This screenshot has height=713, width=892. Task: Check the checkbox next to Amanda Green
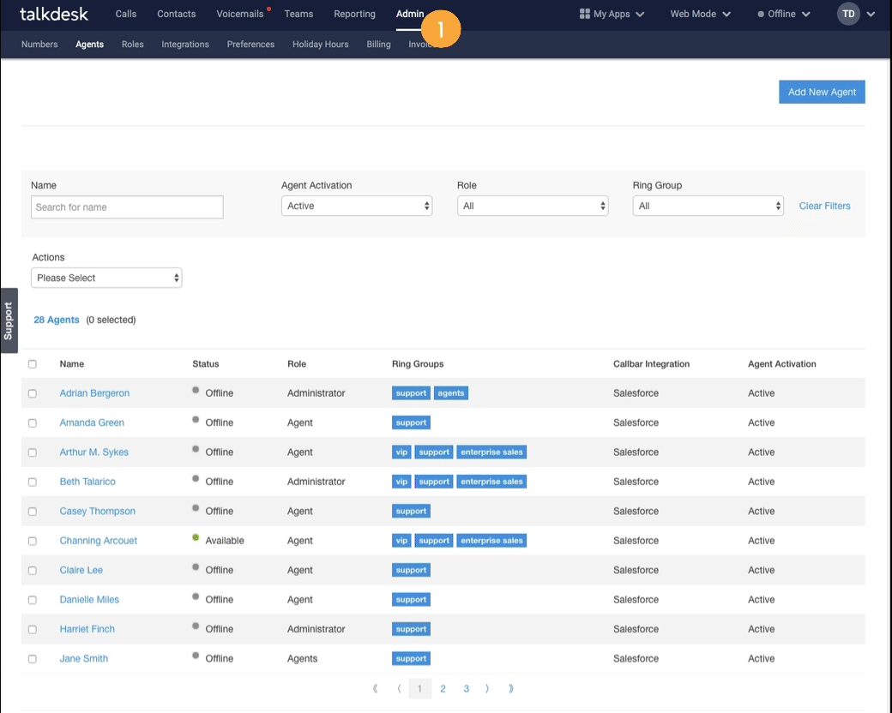(33, 422)
